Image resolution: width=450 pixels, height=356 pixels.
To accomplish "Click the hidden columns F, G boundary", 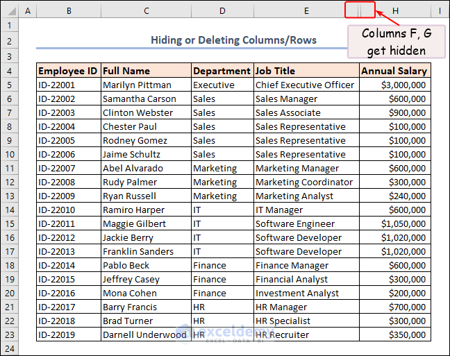I will pyautogui.click(x=360, y=10).
